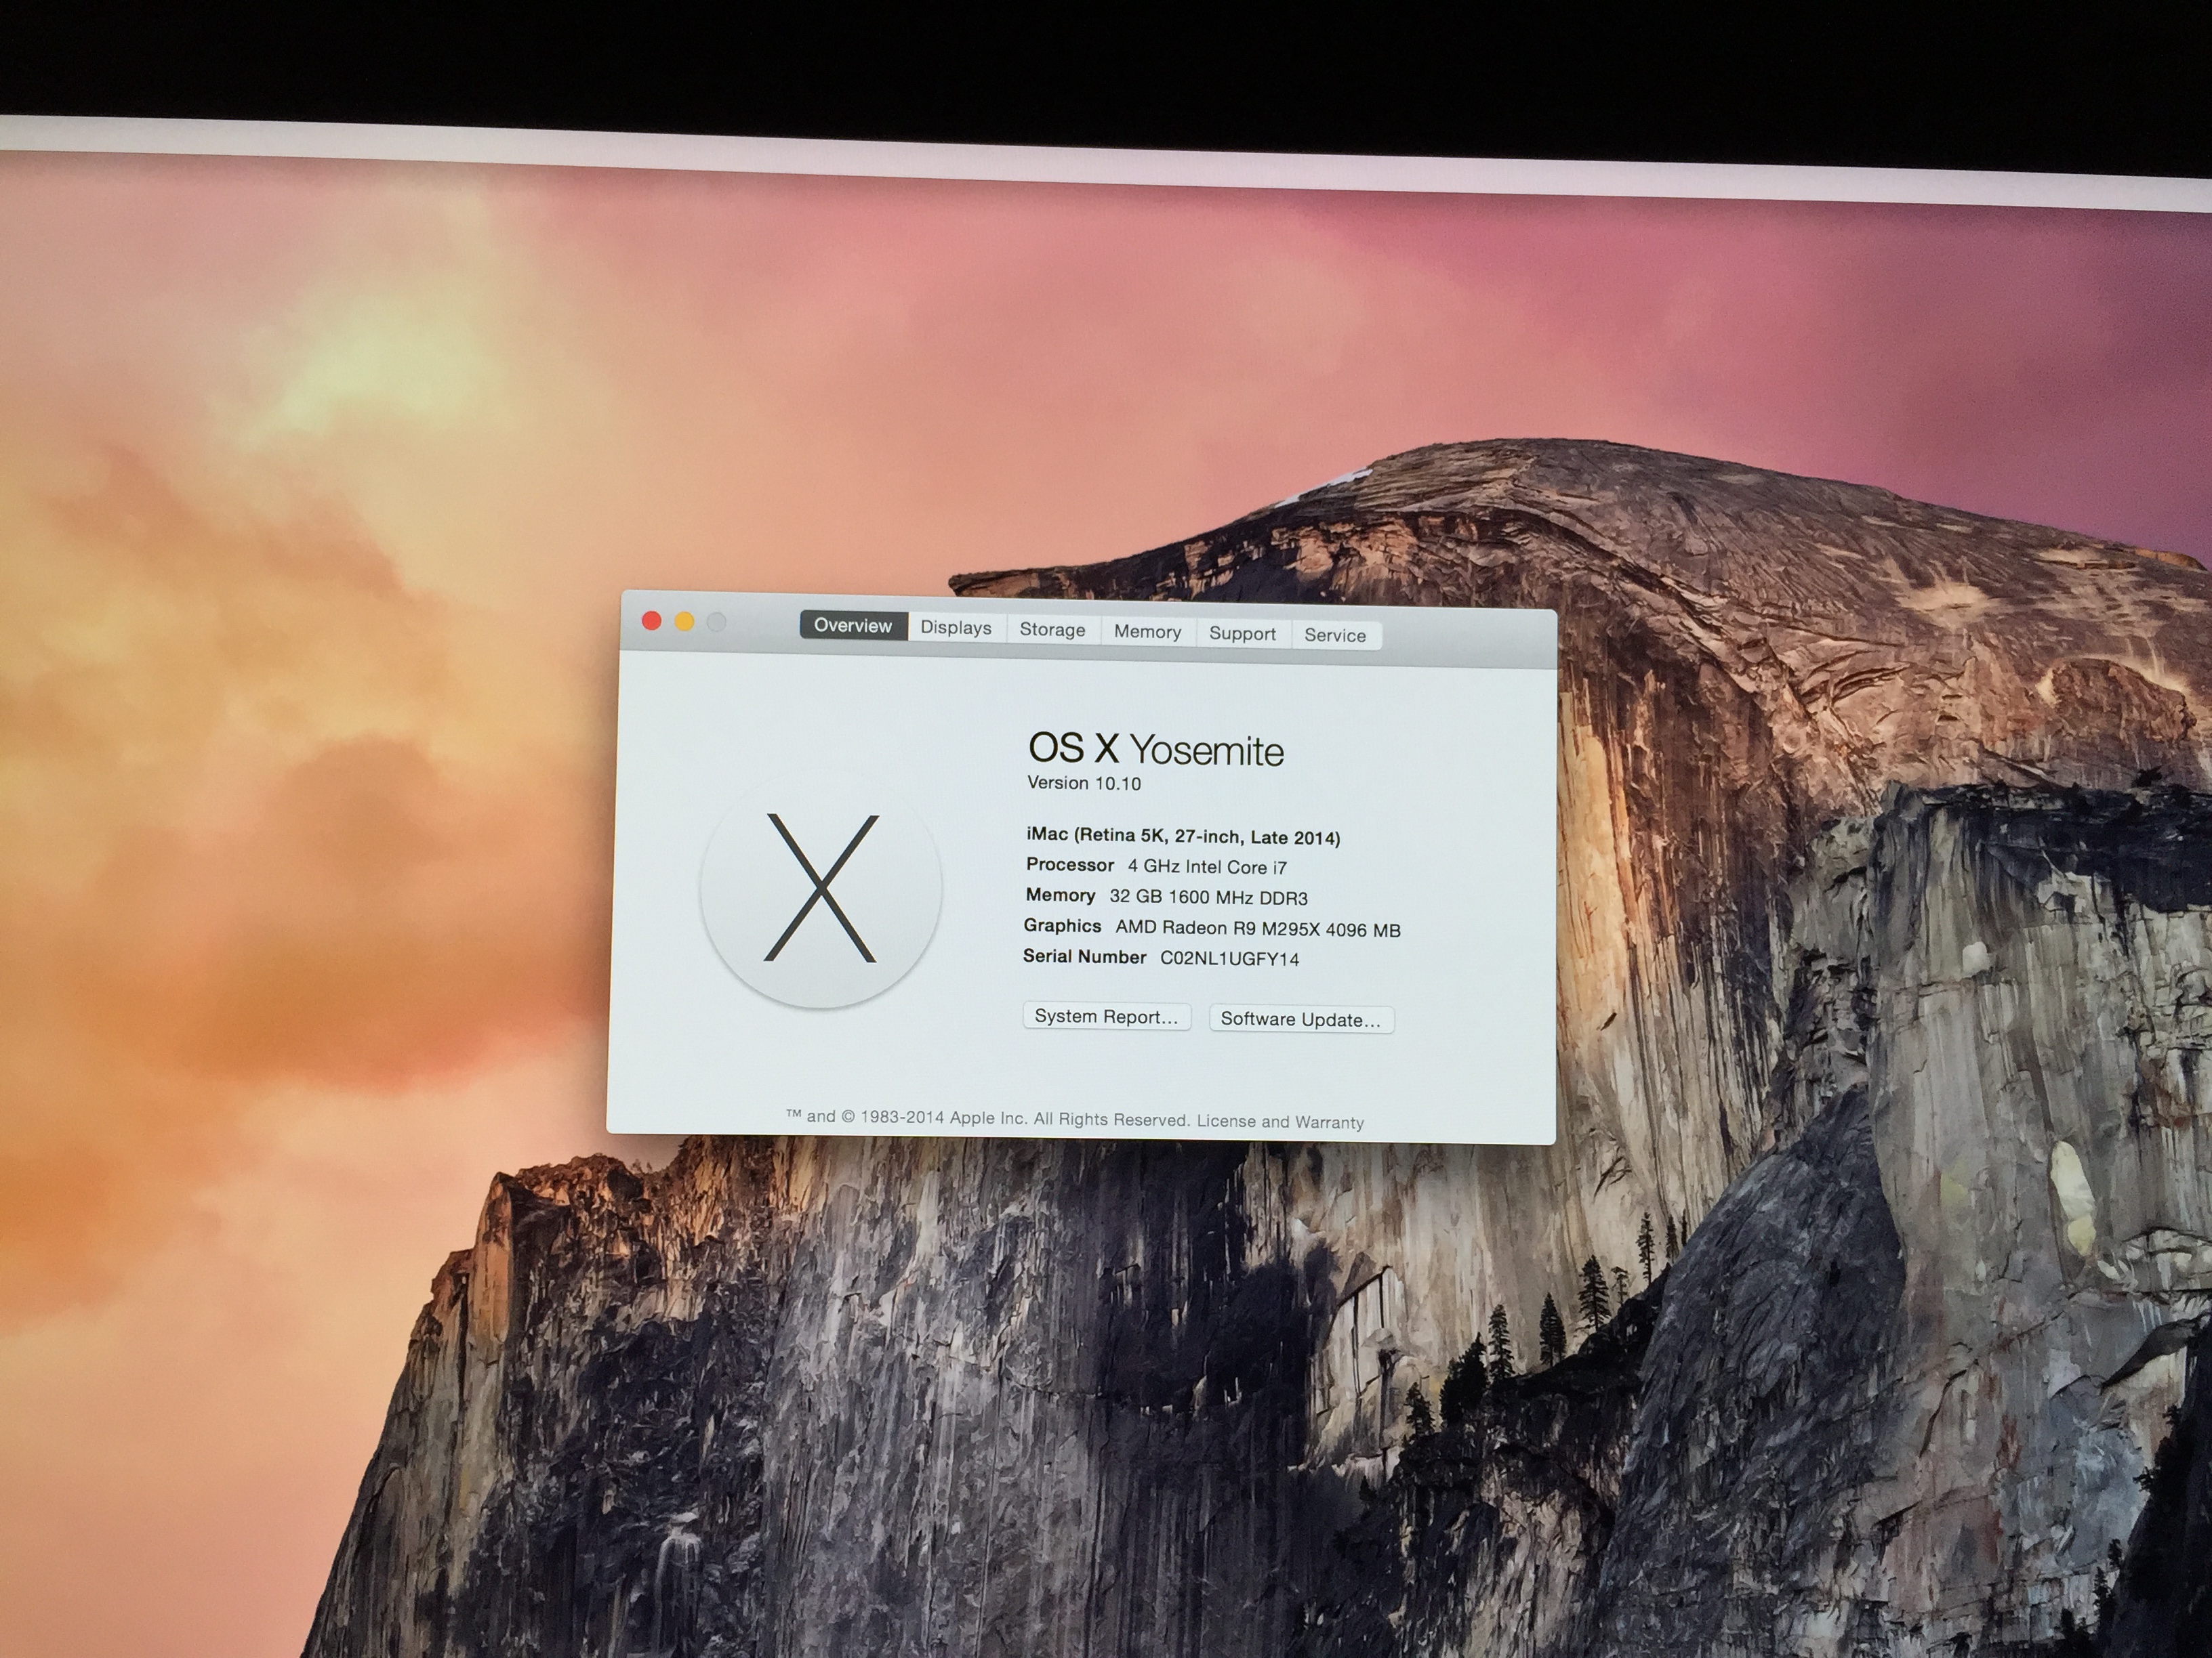Viewport: 2212px width, 1658px height.
Task: Click the AMD Radeon R9 graphics line
Action: pos(1257,929)
